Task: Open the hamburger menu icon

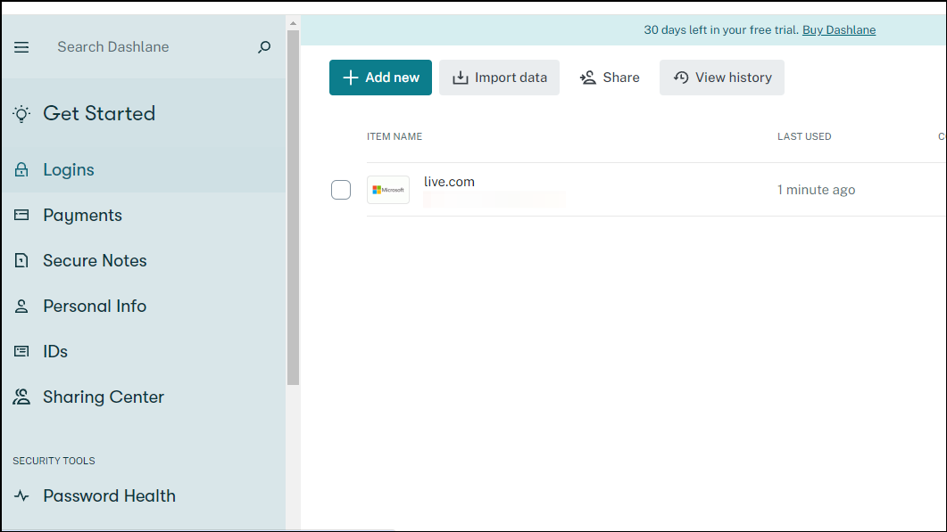Action: click(21, 47)
